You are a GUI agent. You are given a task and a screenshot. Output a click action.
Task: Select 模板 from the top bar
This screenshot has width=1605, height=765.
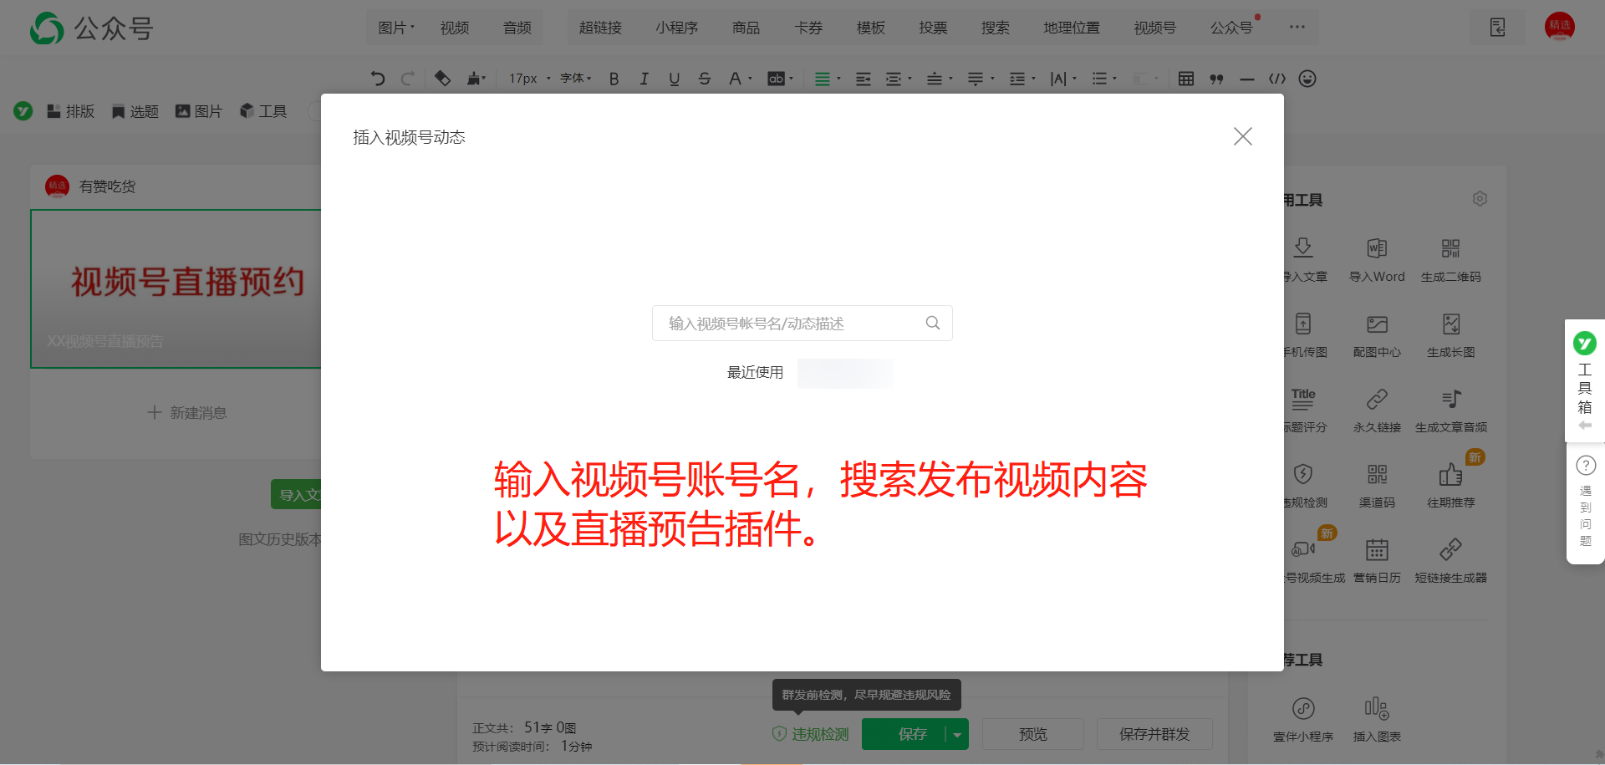tap(870, 28)
